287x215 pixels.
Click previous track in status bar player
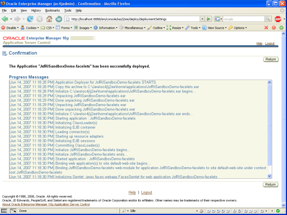click(x=208, y=211)
